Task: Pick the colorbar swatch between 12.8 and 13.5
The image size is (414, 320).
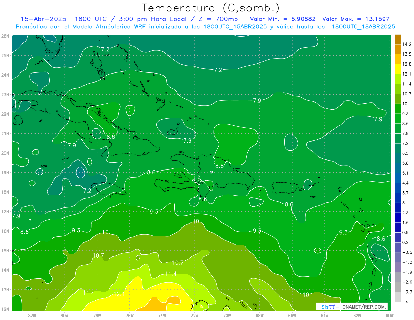Action: click(398, 59)
